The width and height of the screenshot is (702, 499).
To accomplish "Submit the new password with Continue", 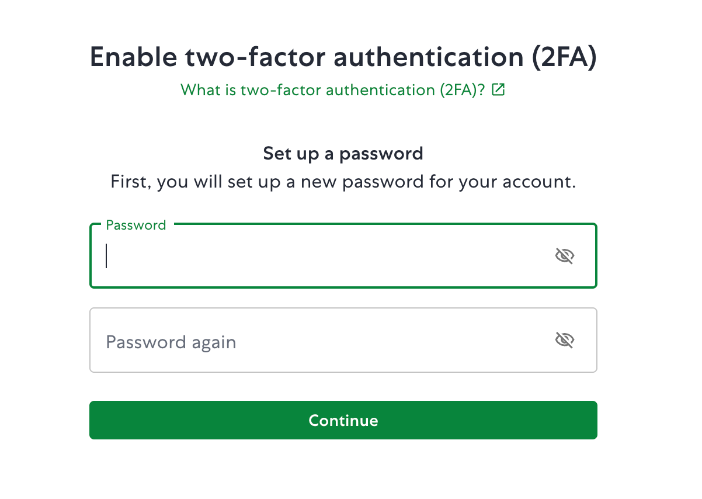I will pyautogui.click(x=343, y=420).
